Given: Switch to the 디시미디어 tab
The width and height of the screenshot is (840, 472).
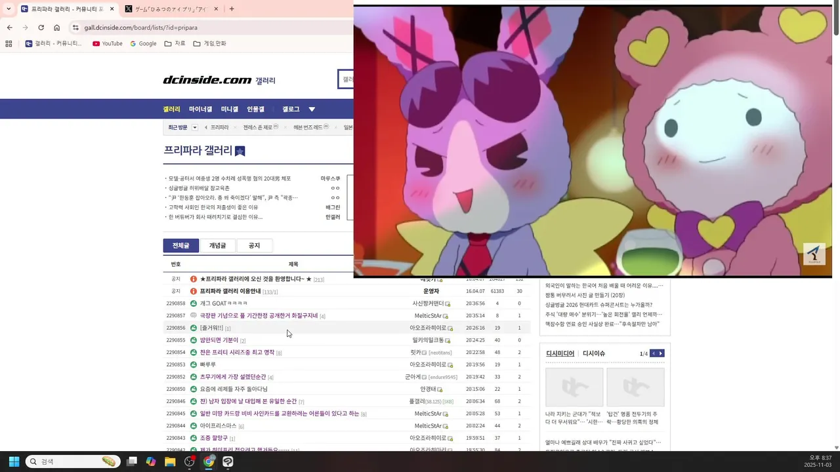Looking at the screenshot, I should tap(560, 353).
